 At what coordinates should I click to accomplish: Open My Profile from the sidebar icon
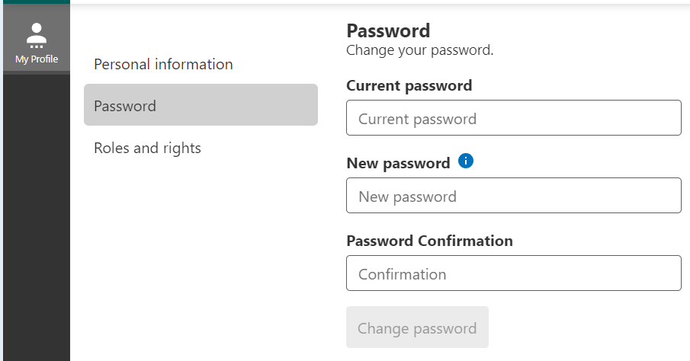click(x=37, y=33)
